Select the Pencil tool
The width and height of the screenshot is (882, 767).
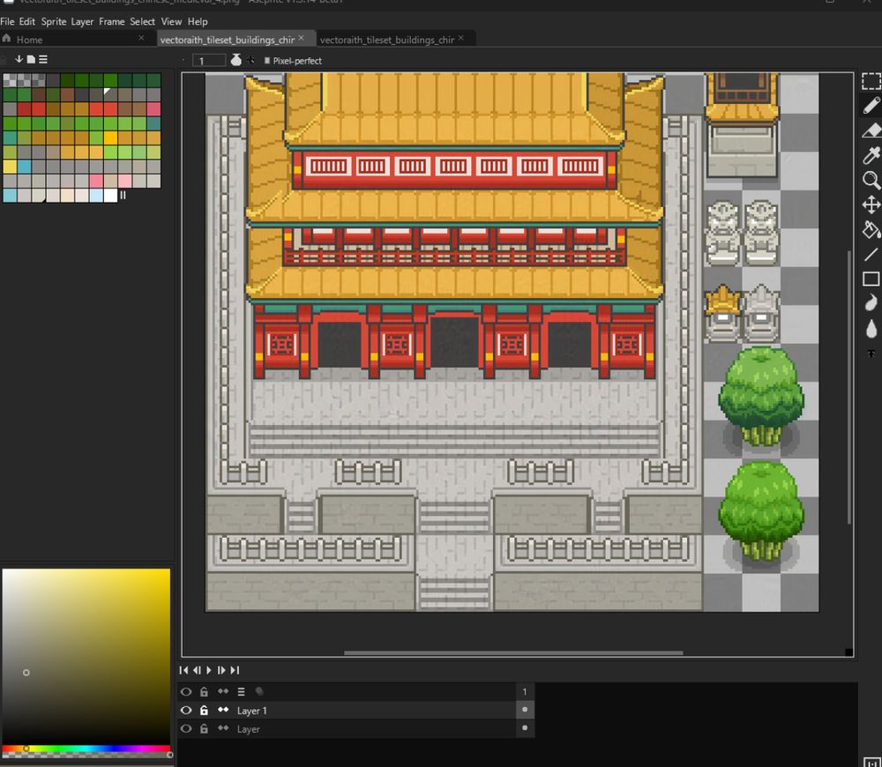click(871, 106)
